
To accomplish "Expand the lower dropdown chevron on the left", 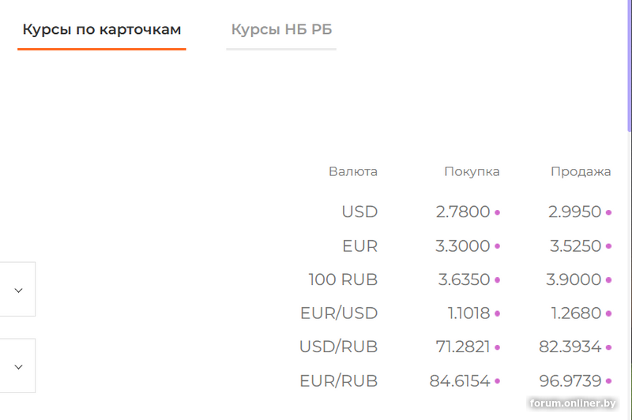I will (x=19, y=366).
